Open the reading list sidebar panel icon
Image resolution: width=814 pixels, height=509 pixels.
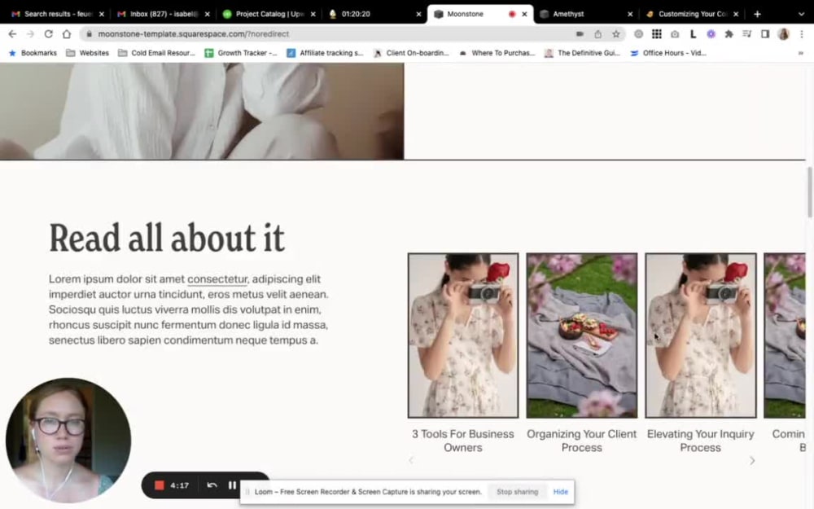765,35
